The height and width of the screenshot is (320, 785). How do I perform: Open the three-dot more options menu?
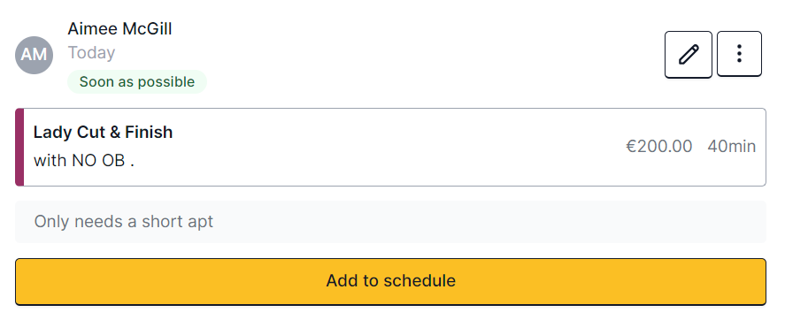click(739, 54)
